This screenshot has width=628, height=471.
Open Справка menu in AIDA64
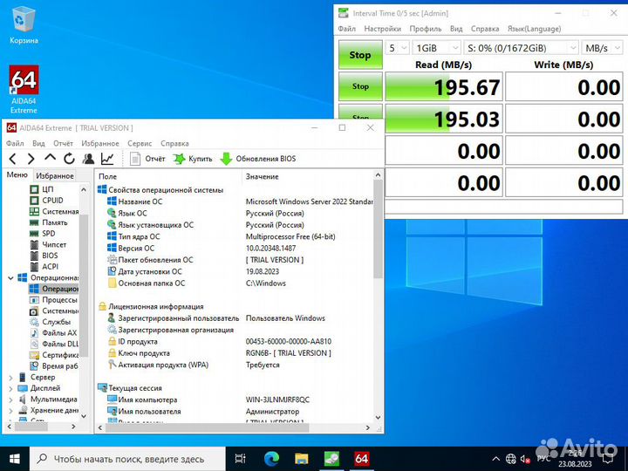174,143
